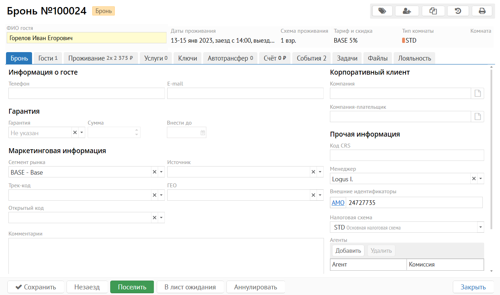
Task: Expand the Гарантия dropdown
Action: point(82,133)
